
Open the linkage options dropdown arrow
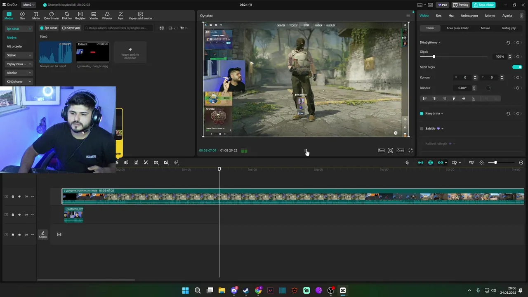(x=446, y=163)
